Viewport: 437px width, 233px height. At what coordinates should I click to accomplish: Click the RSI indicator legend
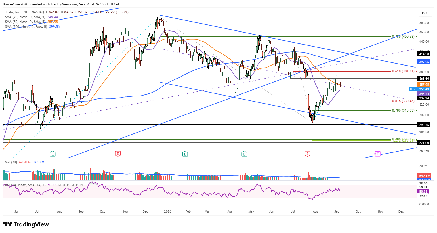click(44, 185)
